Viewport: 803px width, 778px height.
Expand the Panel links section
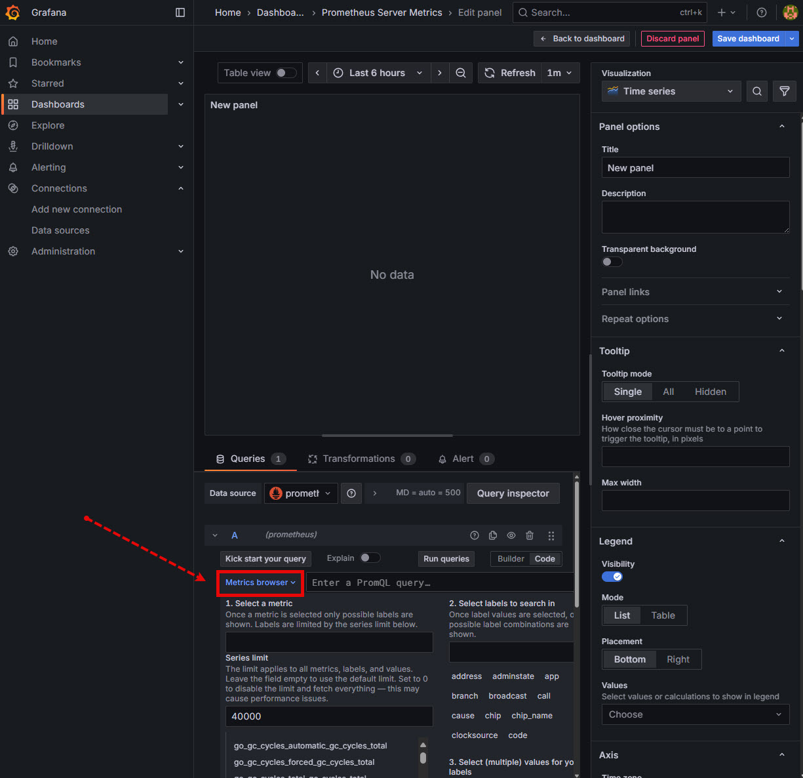click(695, 292)
